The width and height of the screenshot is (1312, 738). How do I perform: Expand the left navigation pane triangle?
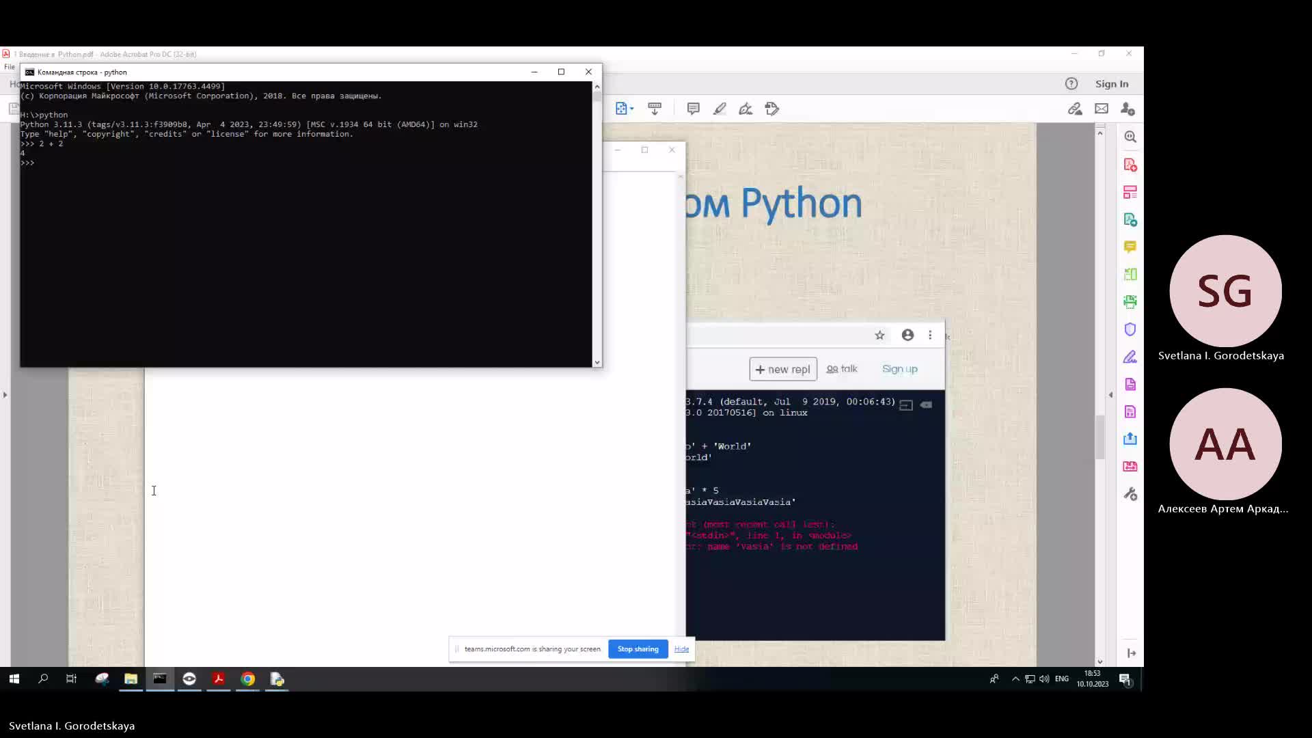pos(5,394)
